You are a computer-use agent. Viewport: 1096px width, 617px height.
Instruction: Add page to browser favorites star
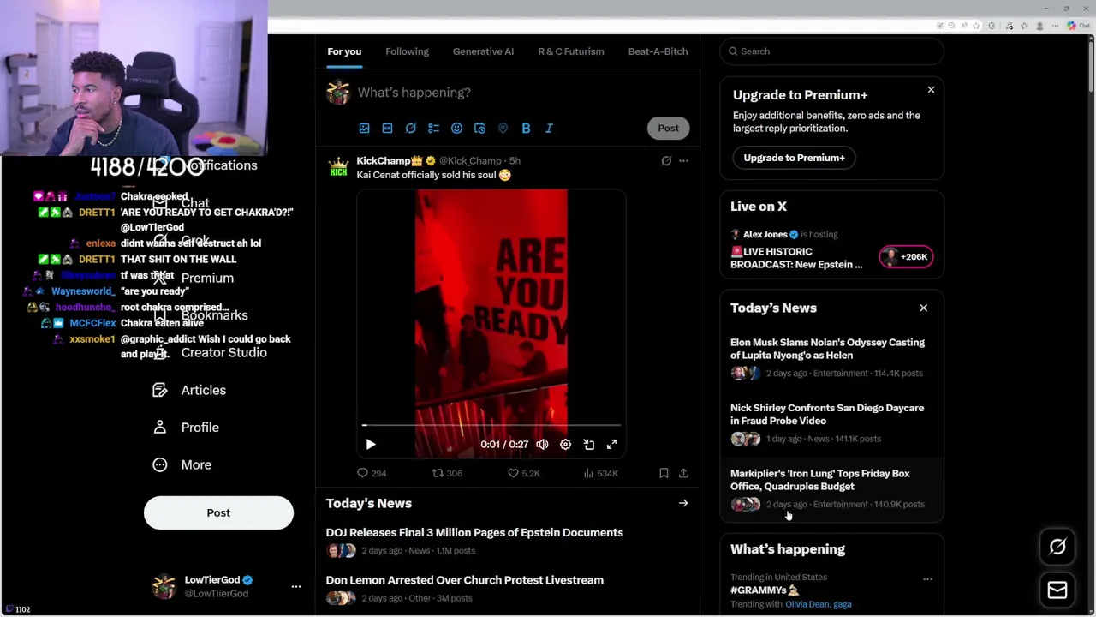click(978, 26)
